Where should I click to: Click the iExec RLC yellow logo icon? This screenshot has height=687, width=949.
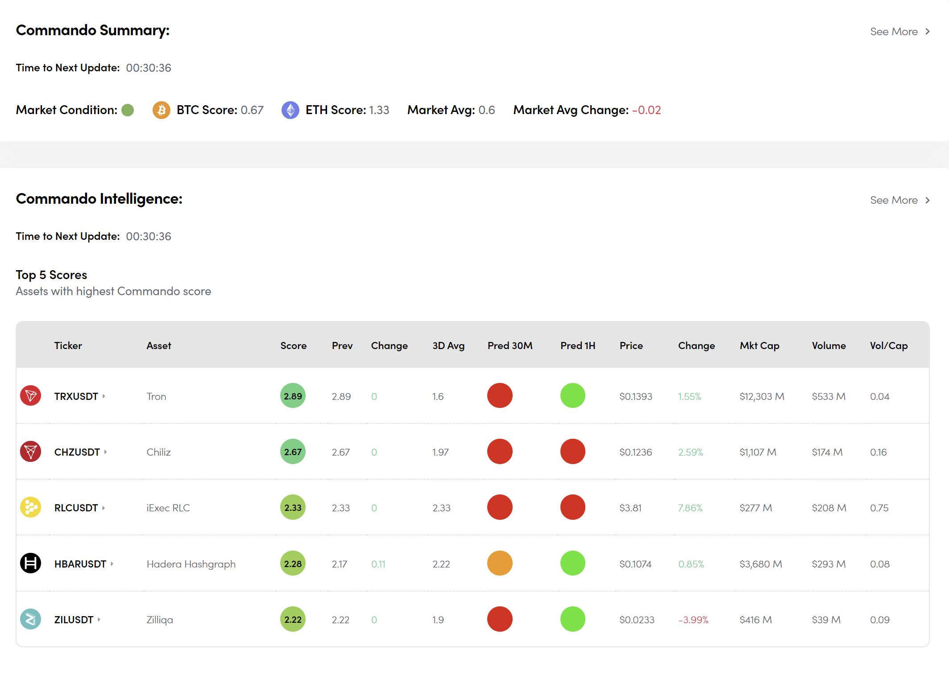point(30,507)
